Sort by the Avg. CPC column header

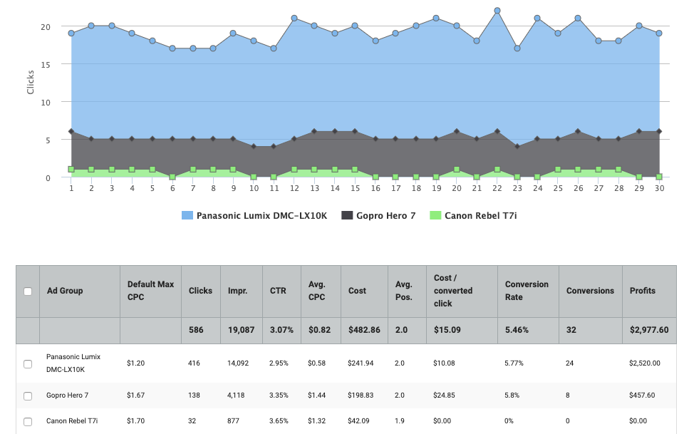pos(316,291)
